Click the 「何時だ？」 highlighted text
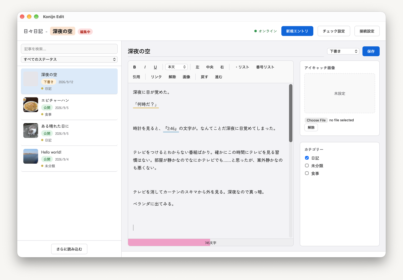This screenshot has width=403, height=280. (146, 104)
